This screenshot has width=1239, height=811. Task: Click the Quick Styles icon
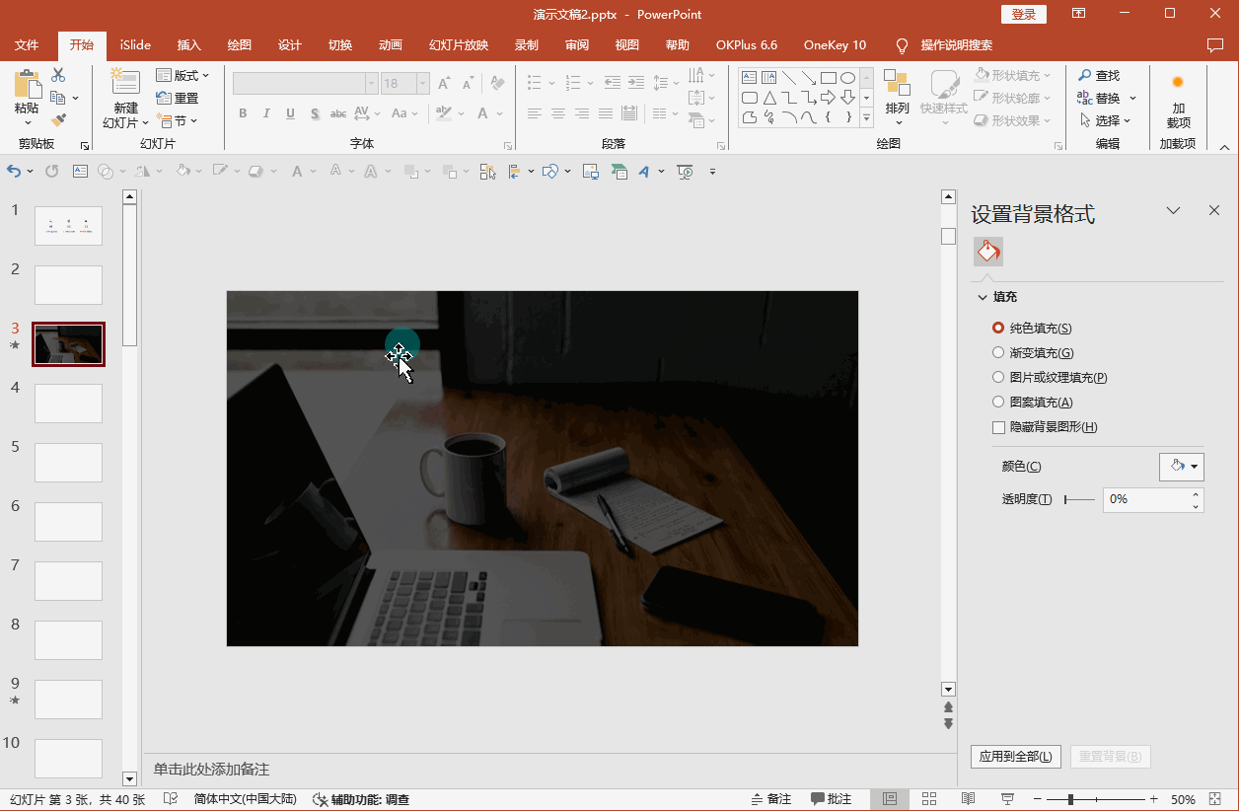[x=944, y=84]
